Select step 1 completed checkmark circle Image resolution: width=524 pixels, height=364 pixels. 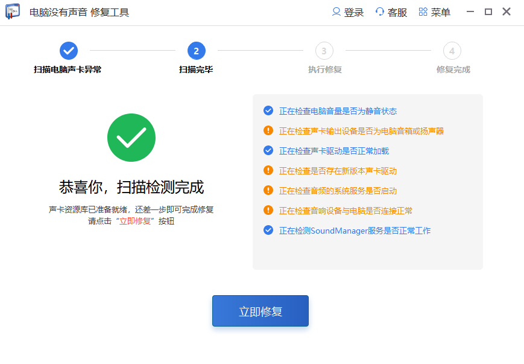pyautogui.click(x=68, y=51)
